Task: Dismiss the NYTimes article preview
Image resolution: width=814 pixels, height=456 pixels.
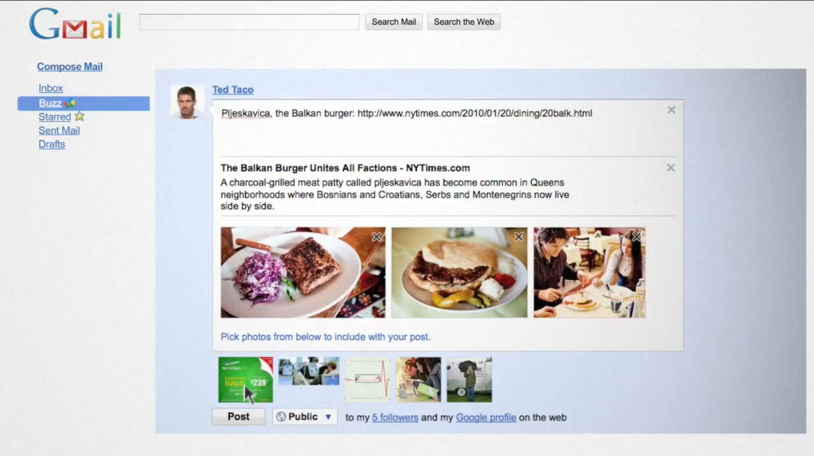Action: [x=671, y=168]
